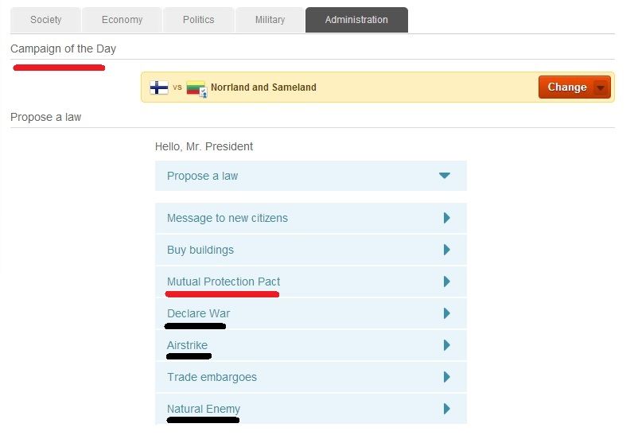Click the Change campaign button
The image size is (634, 435).
[x=574, y=87]
